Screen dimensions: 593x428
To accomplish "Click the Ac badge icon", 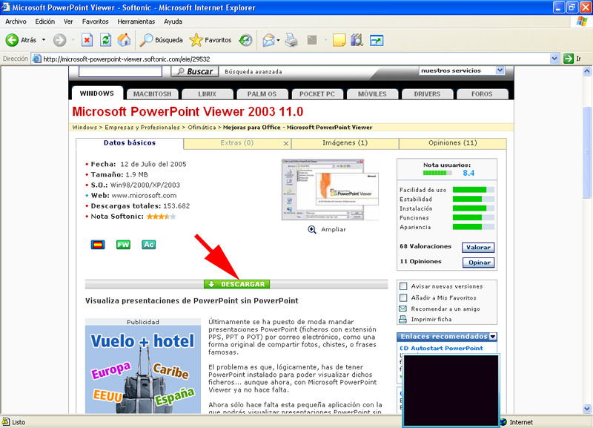I will tap(149, 245).
